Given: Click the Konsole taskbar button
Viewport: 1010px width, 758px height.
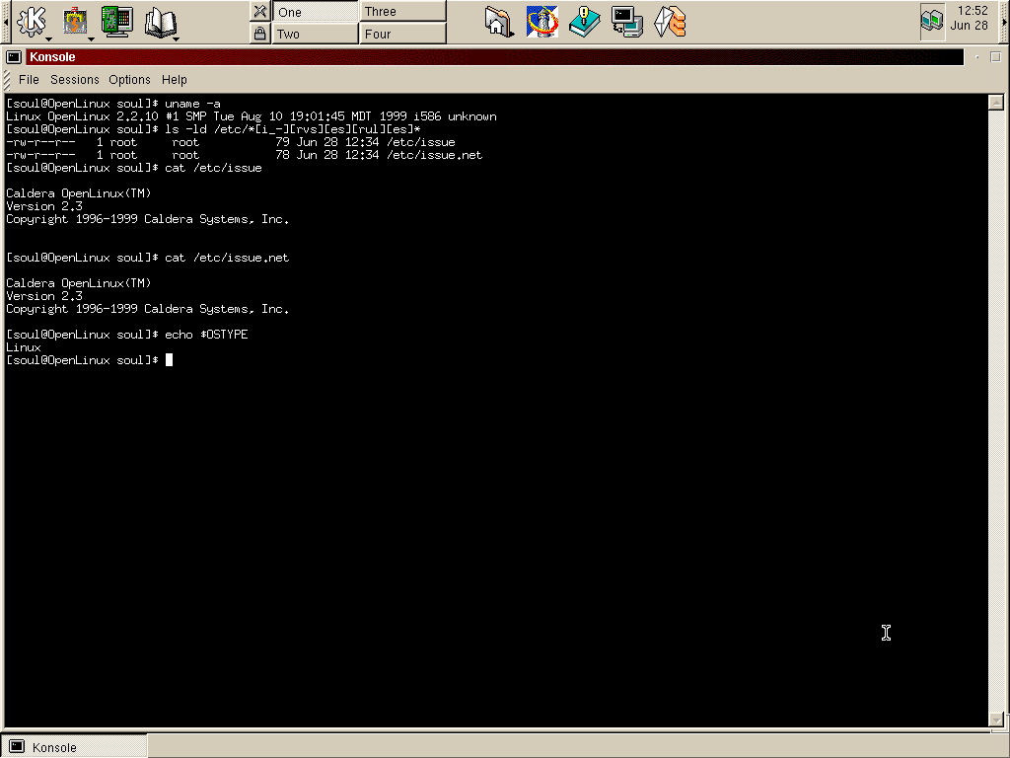Looking at the screenshot, I should [74, 747].
